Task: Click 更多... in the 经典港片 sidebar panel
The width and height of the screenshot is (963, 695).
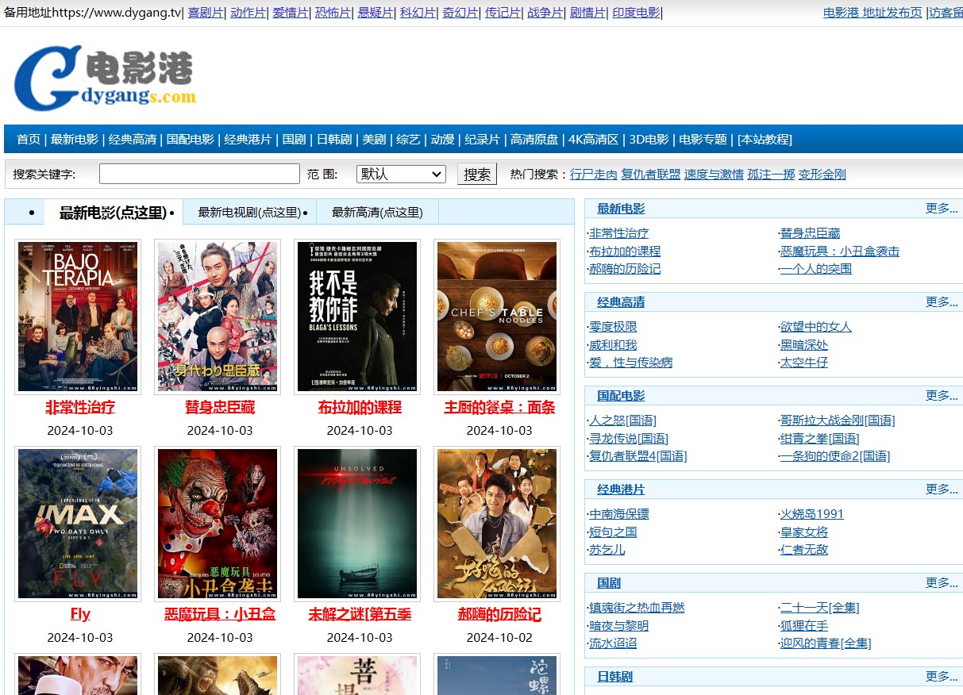Action: (x=942, y=490)
